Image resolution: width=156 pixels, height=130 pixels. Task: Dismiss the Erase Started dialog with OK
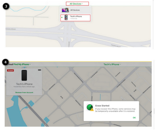coord(134,118)
